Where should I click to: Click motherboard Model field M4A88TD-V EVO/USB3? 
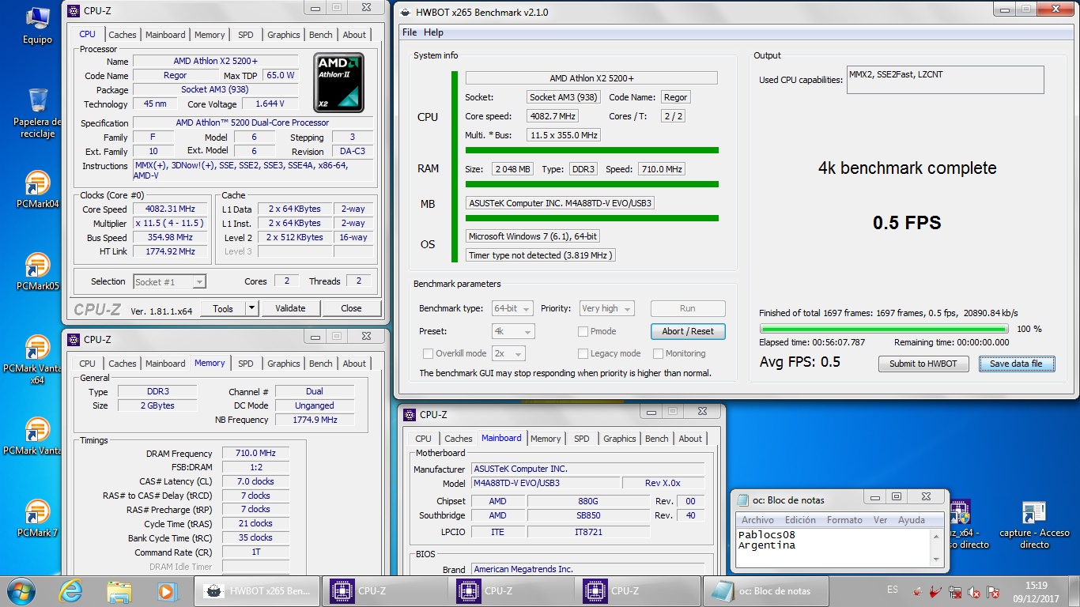(x=546, y=483)
